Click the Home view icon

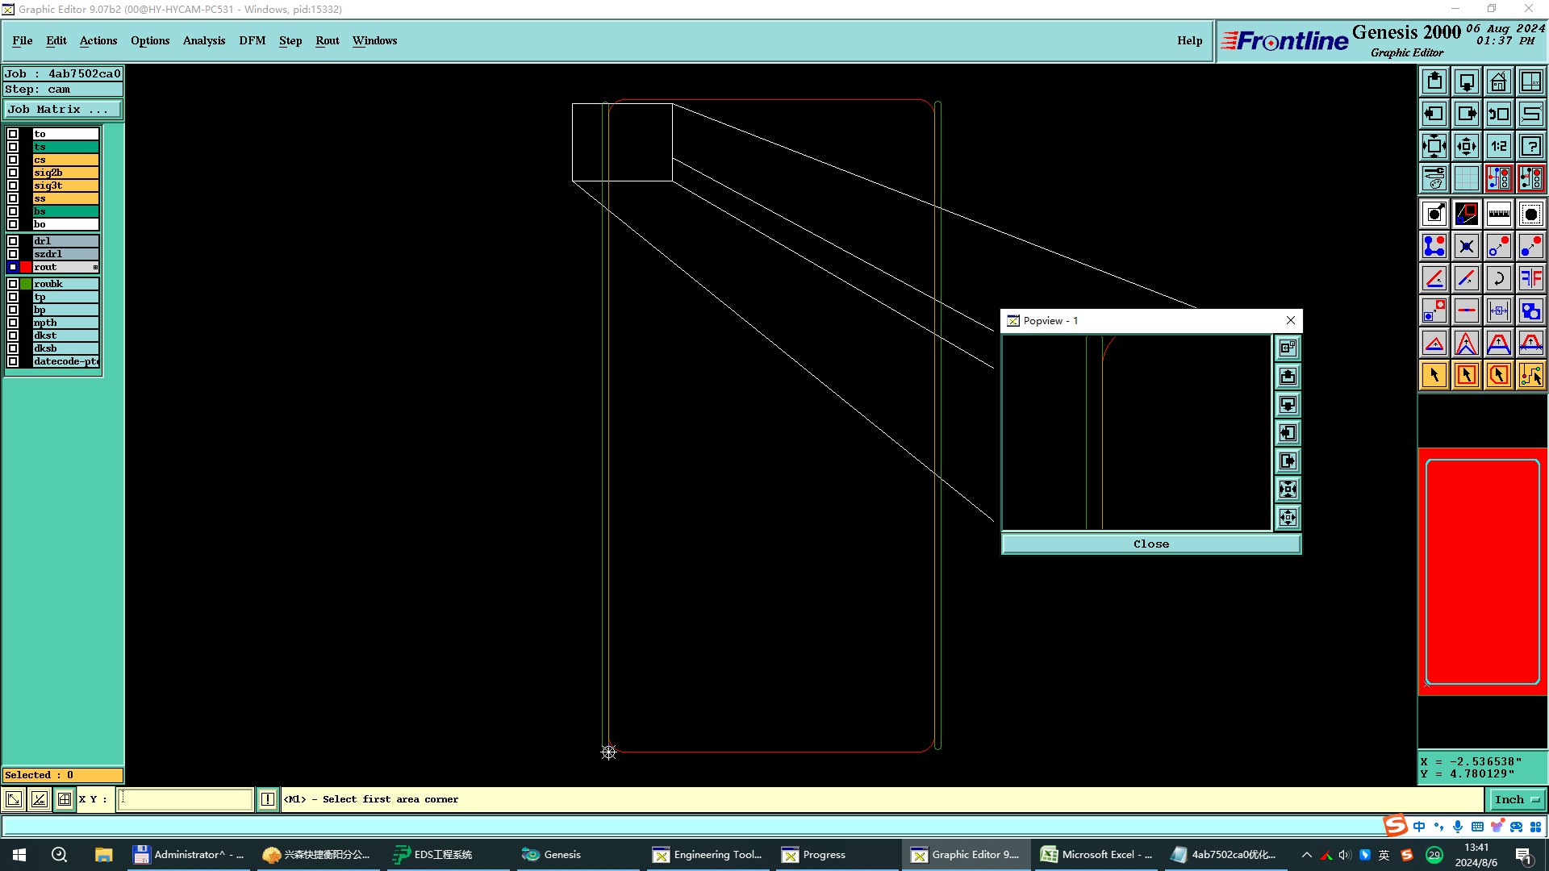(x=1498, y=81)
